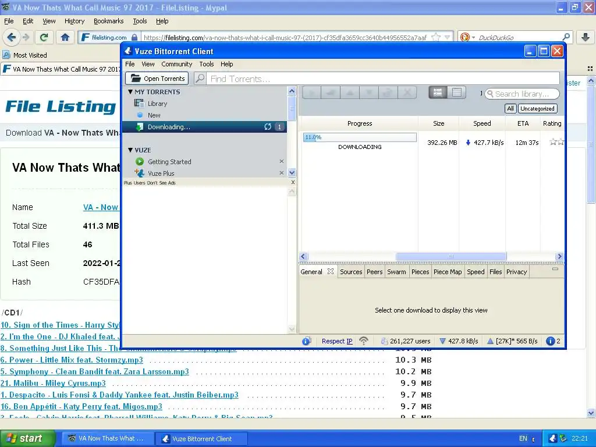Select the Uncategorized category filter button
Viewport: 596px width, 447px height.
point(537,109)
